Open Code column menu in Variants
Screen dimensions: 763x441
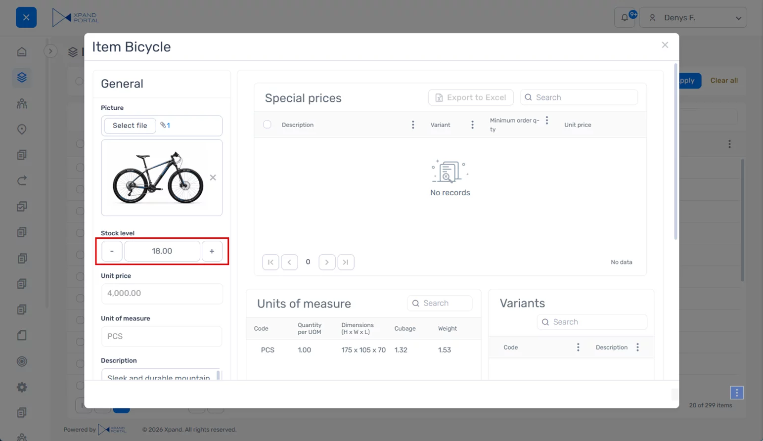(578, 348)
